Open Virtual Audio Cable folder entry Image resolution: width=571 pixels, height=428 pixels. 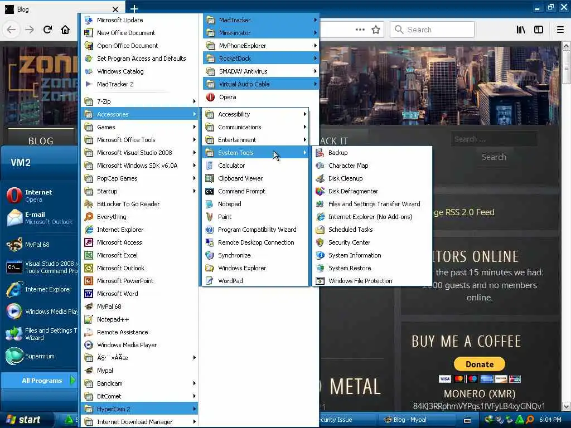coord(261,85)
